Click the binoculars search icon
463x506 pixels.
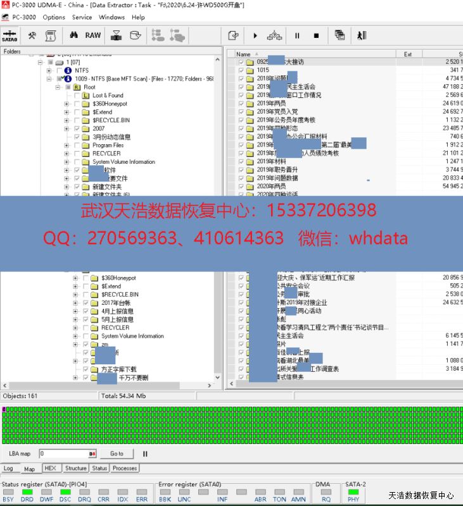73,36
